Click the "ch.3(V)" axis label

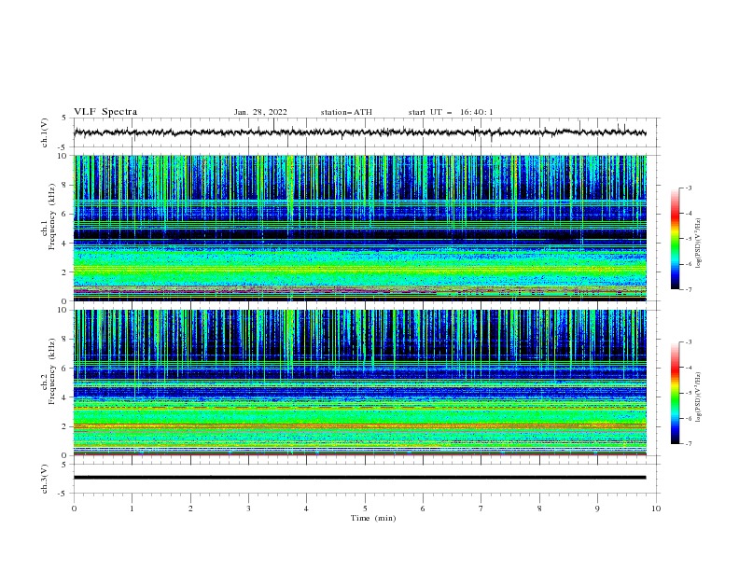45,479
